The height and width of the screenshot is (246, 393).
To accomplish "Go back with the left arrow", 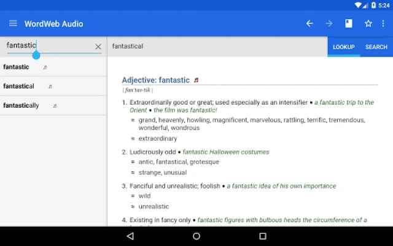I will 309,23.
